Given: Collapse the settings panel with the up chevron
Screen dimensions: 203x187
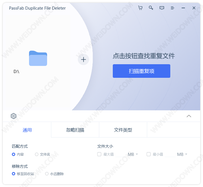Looking at the screenshot, I should (x=189, y=116).
